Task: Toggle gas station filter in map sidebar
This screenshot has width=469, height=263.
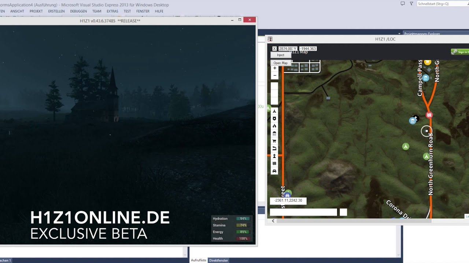Action: coord(274,164)
